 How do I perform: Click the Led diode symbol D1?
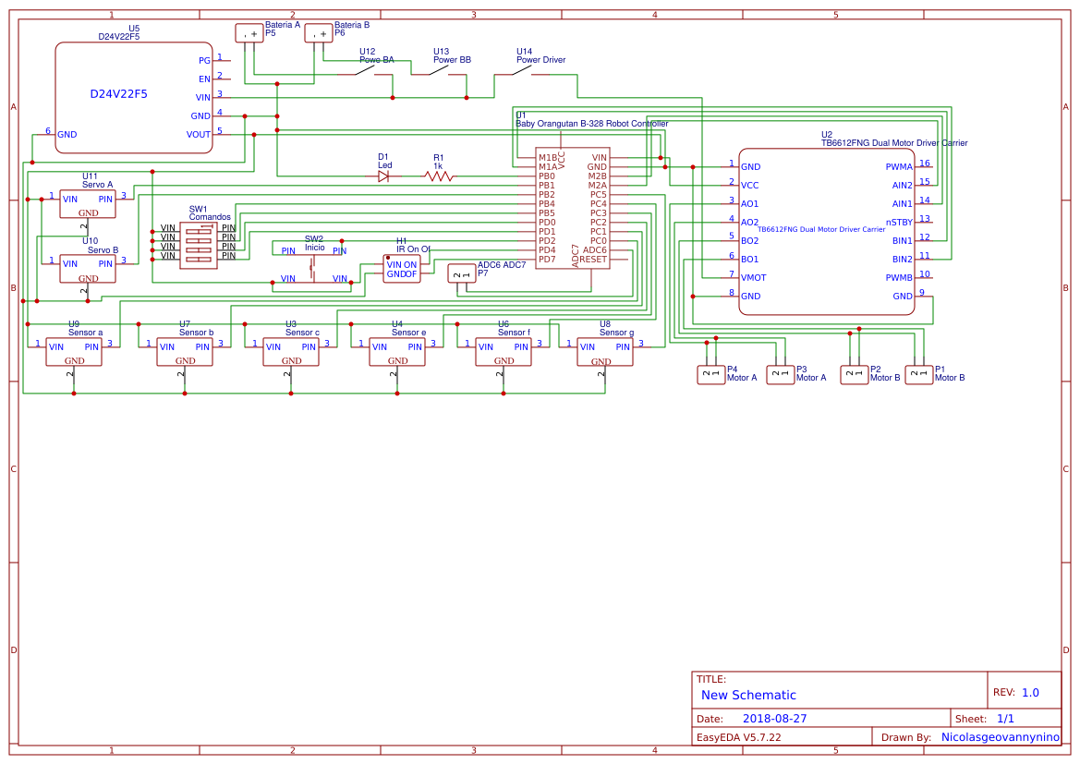pos(383,176)
